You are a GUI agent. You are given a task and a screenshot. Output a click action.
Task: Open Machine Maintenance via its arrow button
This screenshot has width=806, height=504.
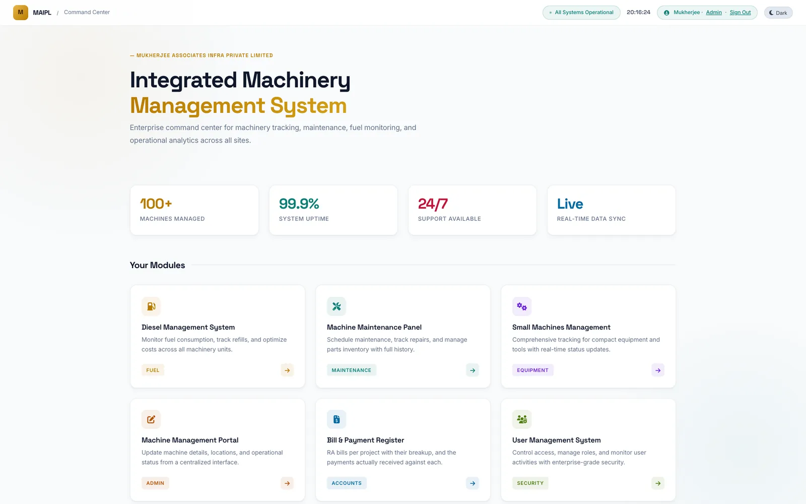pos(473,370)
